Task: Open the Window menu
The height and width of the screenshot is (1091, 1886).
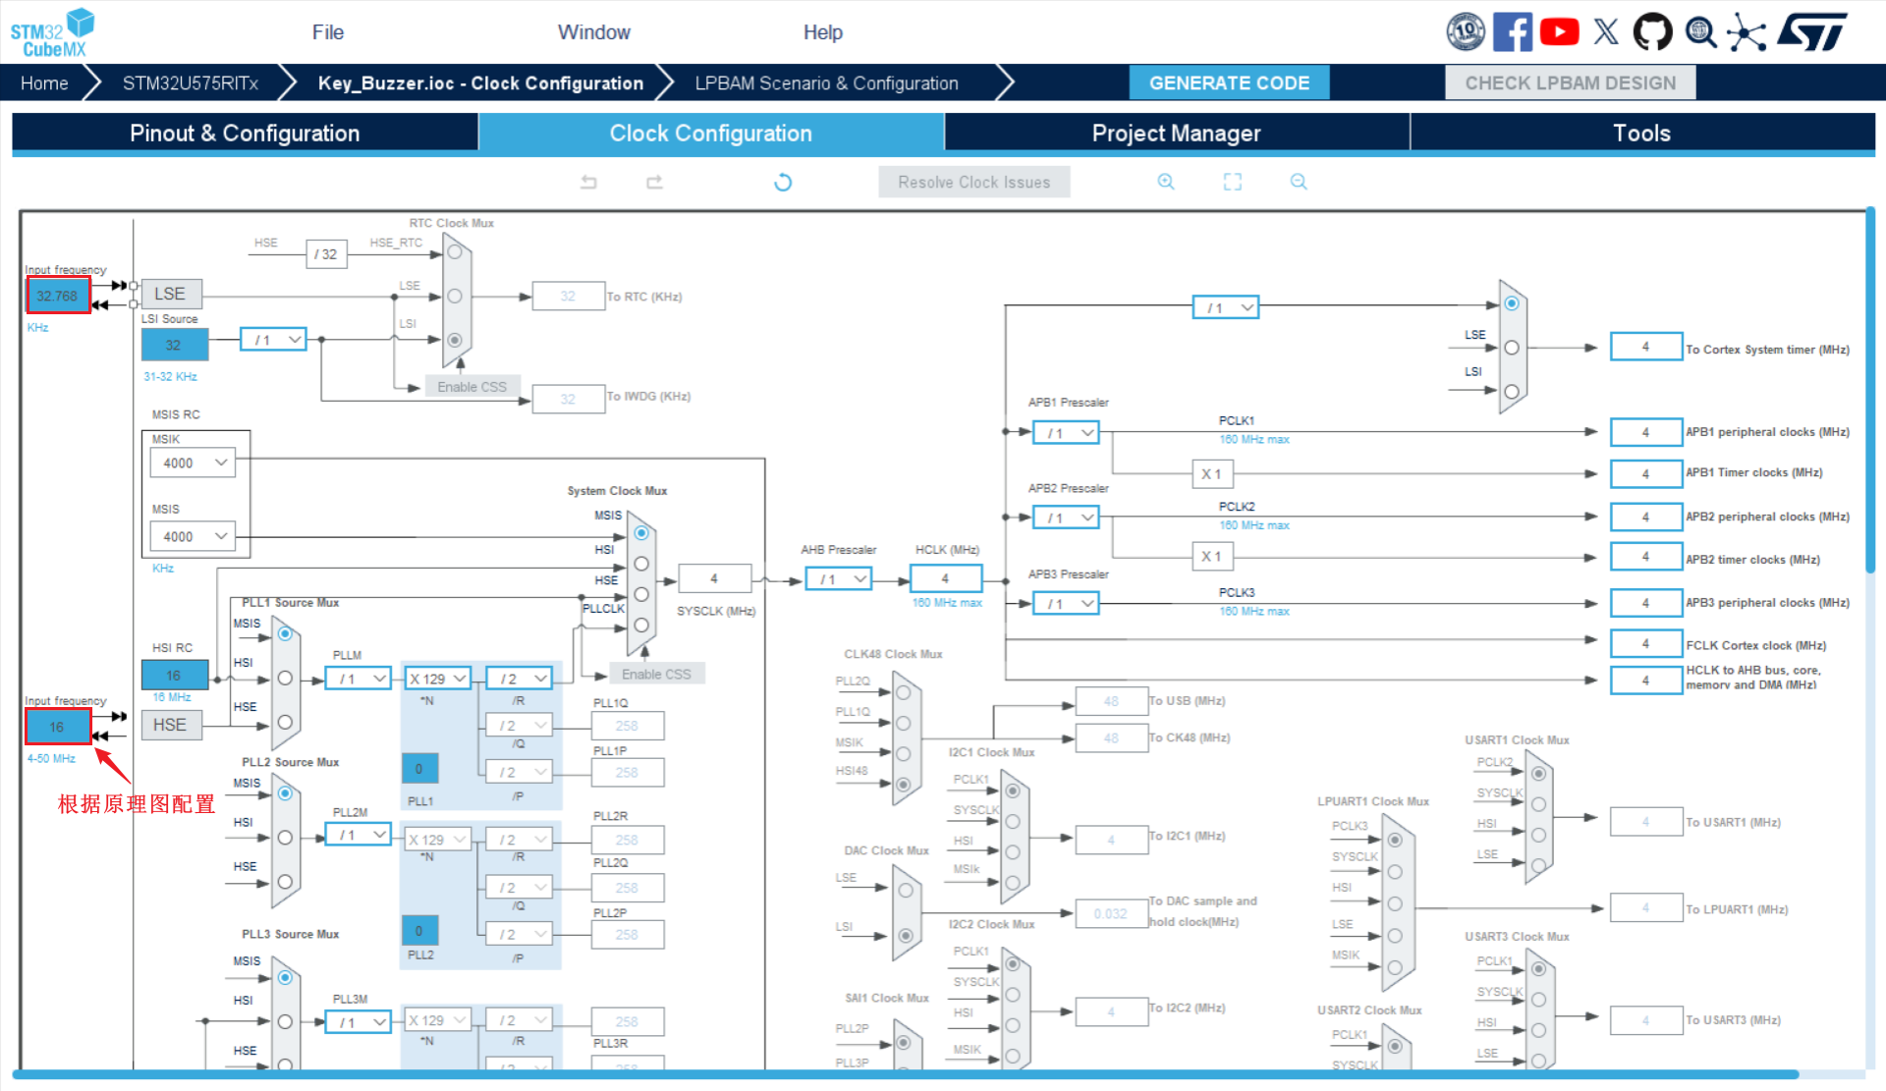Action: (593, 32)
